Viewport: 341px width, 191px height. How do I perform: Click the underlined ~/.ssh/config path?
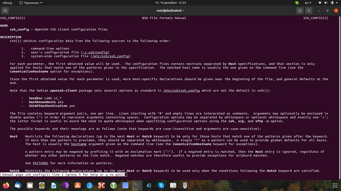tap(95, 52)
